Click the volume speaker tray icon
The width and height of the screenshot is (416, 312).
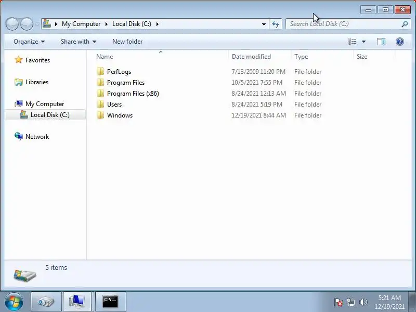pyautogui.click(x=363, y=302)
